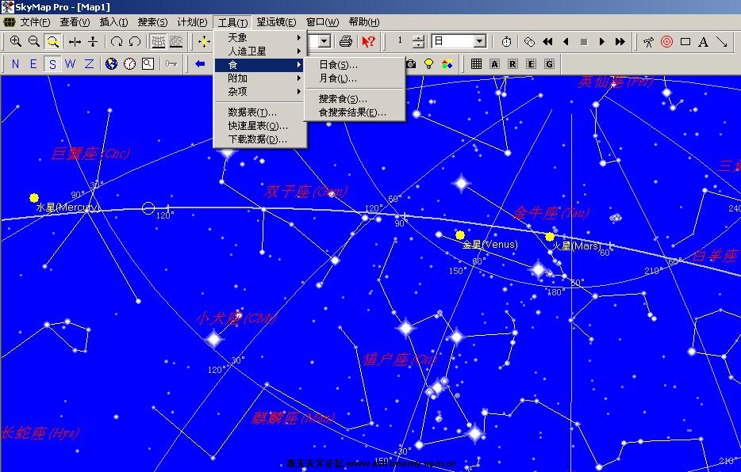Screen dimensions: 741x472
Task: Click the stop animation square button
Action: pyautogui.click(x=584, y=41)
